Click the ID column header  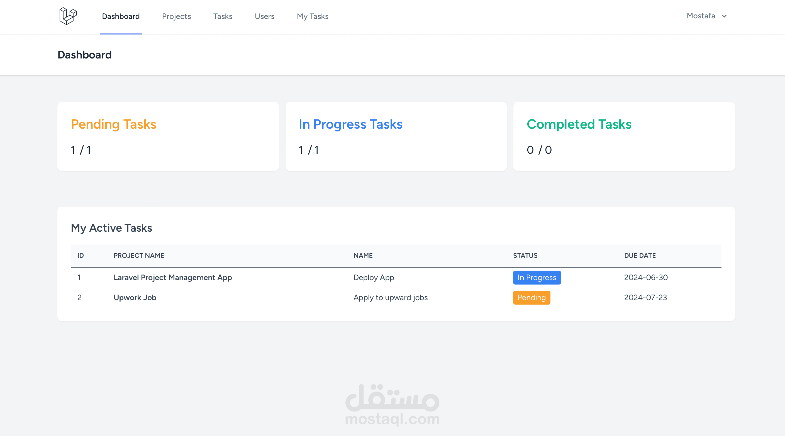click(x=81, y=256)
